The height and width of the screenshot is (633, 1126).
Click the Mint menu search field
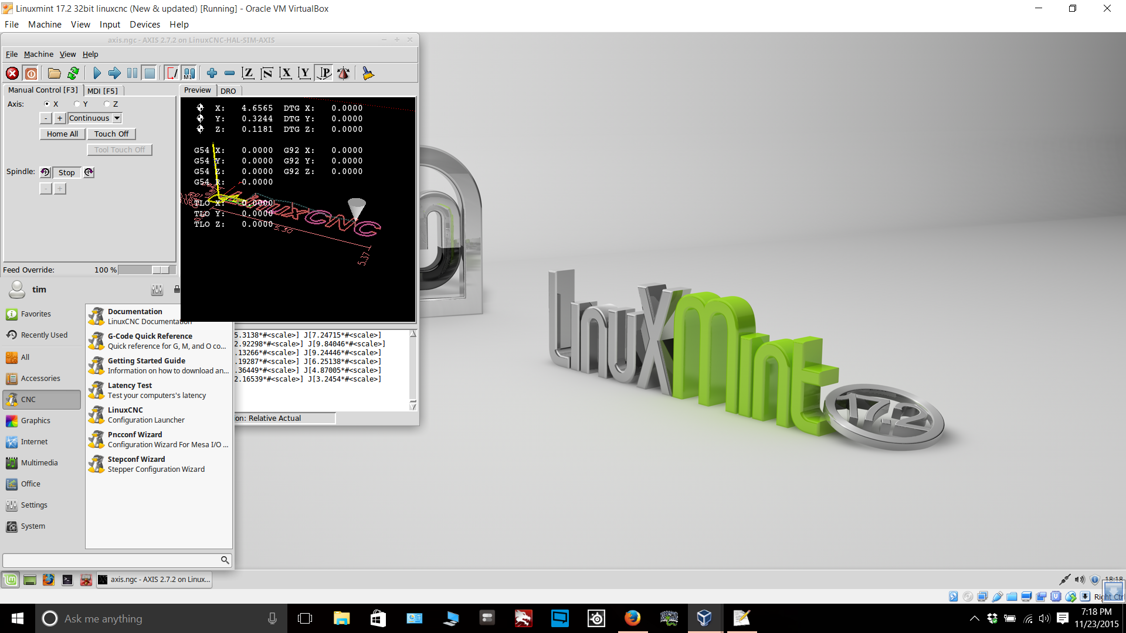point(117,560)
